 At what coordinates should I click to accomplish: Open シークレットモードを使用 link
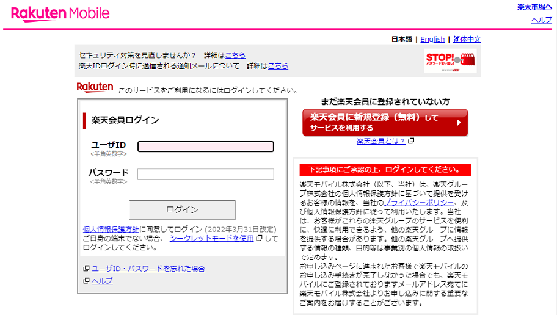[211, 238]
